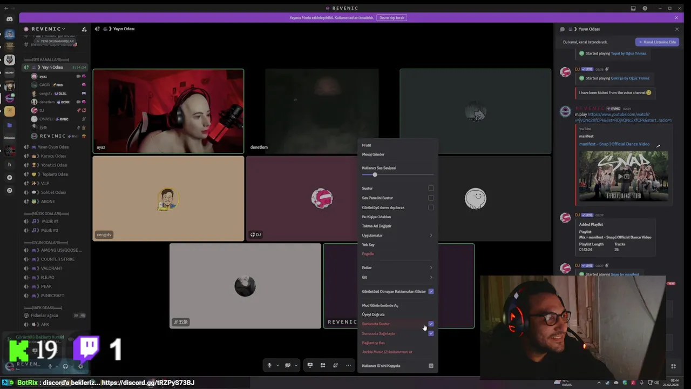This screenshot has width=691, height=389.
Task: Click the add a server plus icon
Action: click(x=9, y=178)
